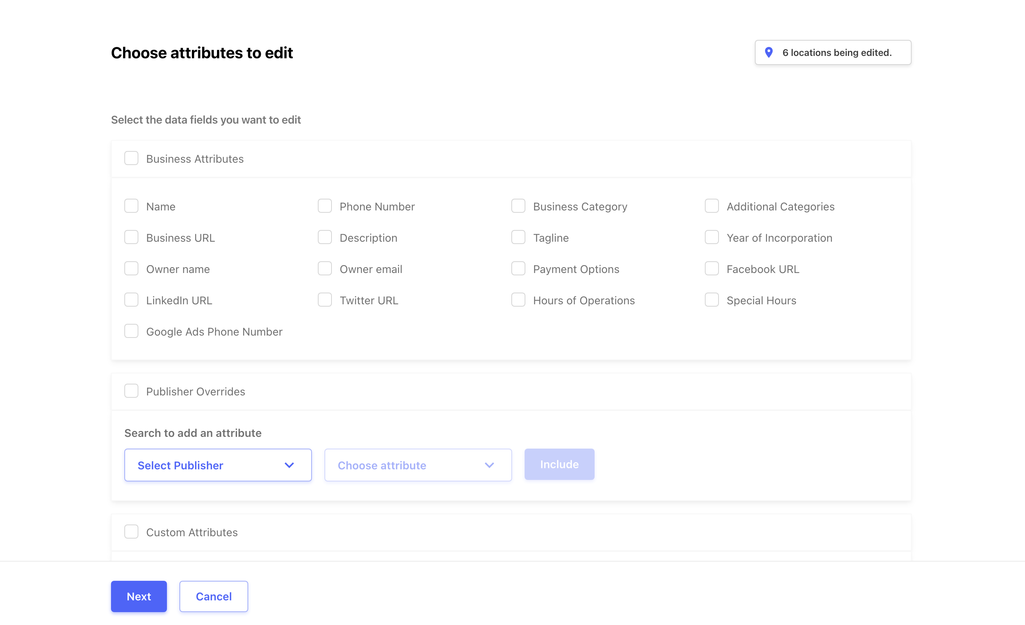The width and height of the screenshot is (1025, 625).
Task: Enable the Payment Options checkbox
Action: [x=518, y=268]
